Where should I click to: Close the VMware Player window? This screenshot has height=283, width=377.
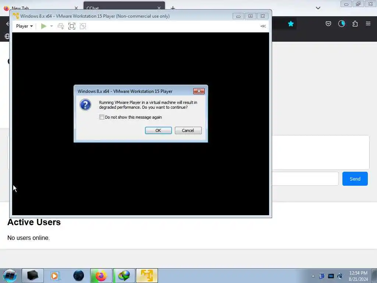[263, 16]
